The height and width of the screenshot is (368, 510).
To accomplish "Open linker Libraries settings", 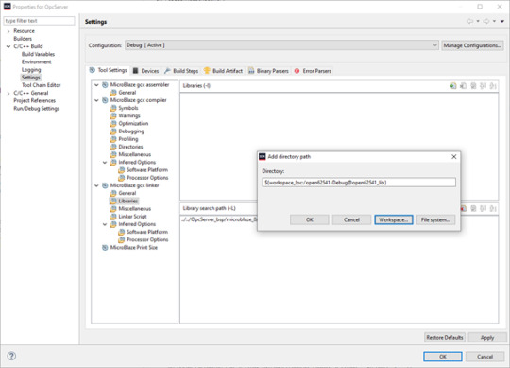I will pos(127,201).
